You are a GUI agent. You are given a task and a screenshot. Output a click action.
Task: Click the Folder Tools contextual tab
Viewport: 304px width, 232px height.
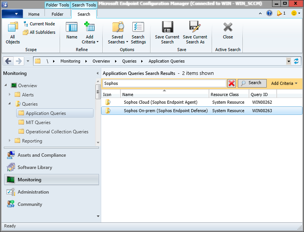coord(57,5)
